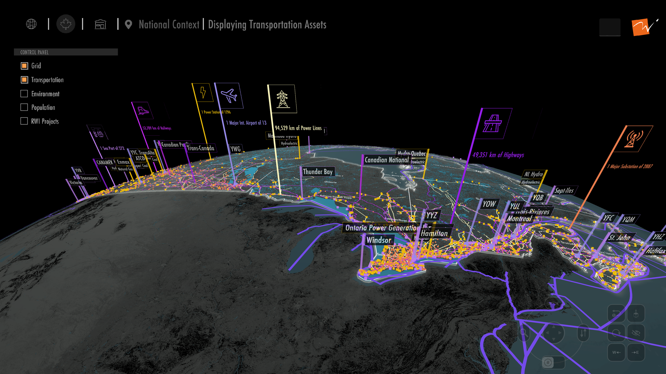The width and height of the screenshot is (666, 374).
Task: Click the magnifier zoom control
Action: tap(523, 333)
